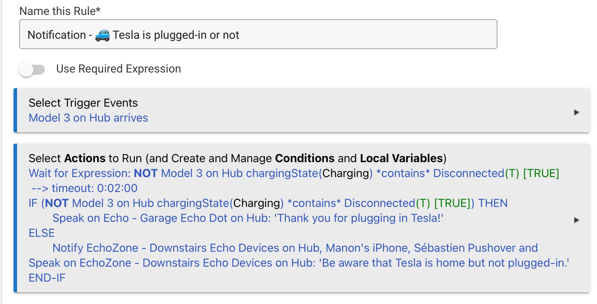Click the Select Actions to Run heading

[238, 158]
